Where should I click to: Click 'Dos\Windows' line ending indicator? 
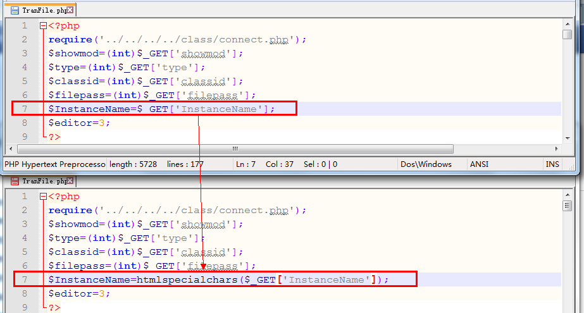click(x=426, y=164)
